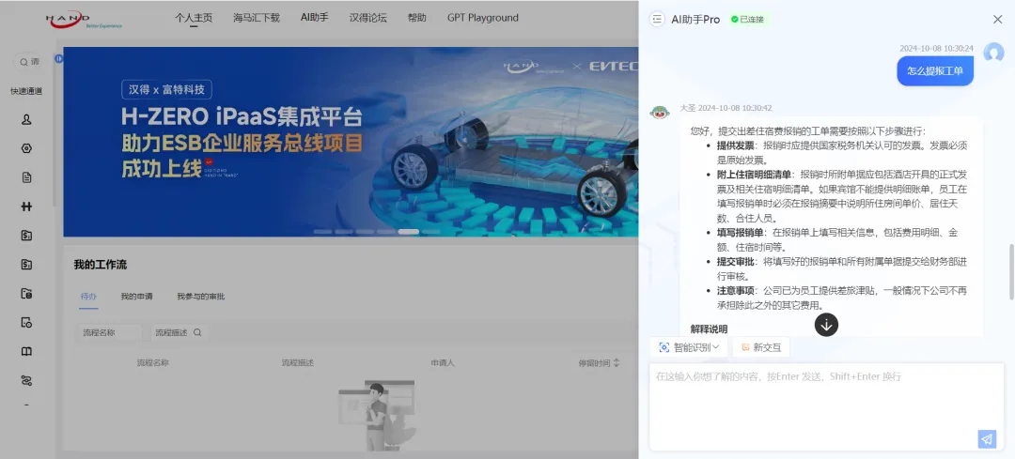Click the 提供发票 bullet heading
This screenshot has height=459, width=1015.
pyautogui.click(x=735, y=145)
